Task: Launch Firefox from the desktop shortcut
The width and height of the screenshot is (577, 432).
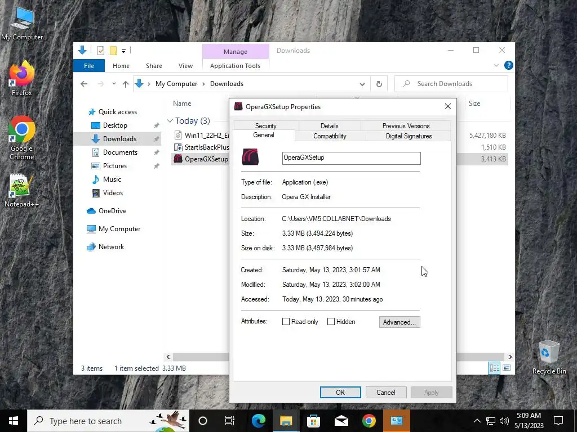Action: click(x=22, y=78)
